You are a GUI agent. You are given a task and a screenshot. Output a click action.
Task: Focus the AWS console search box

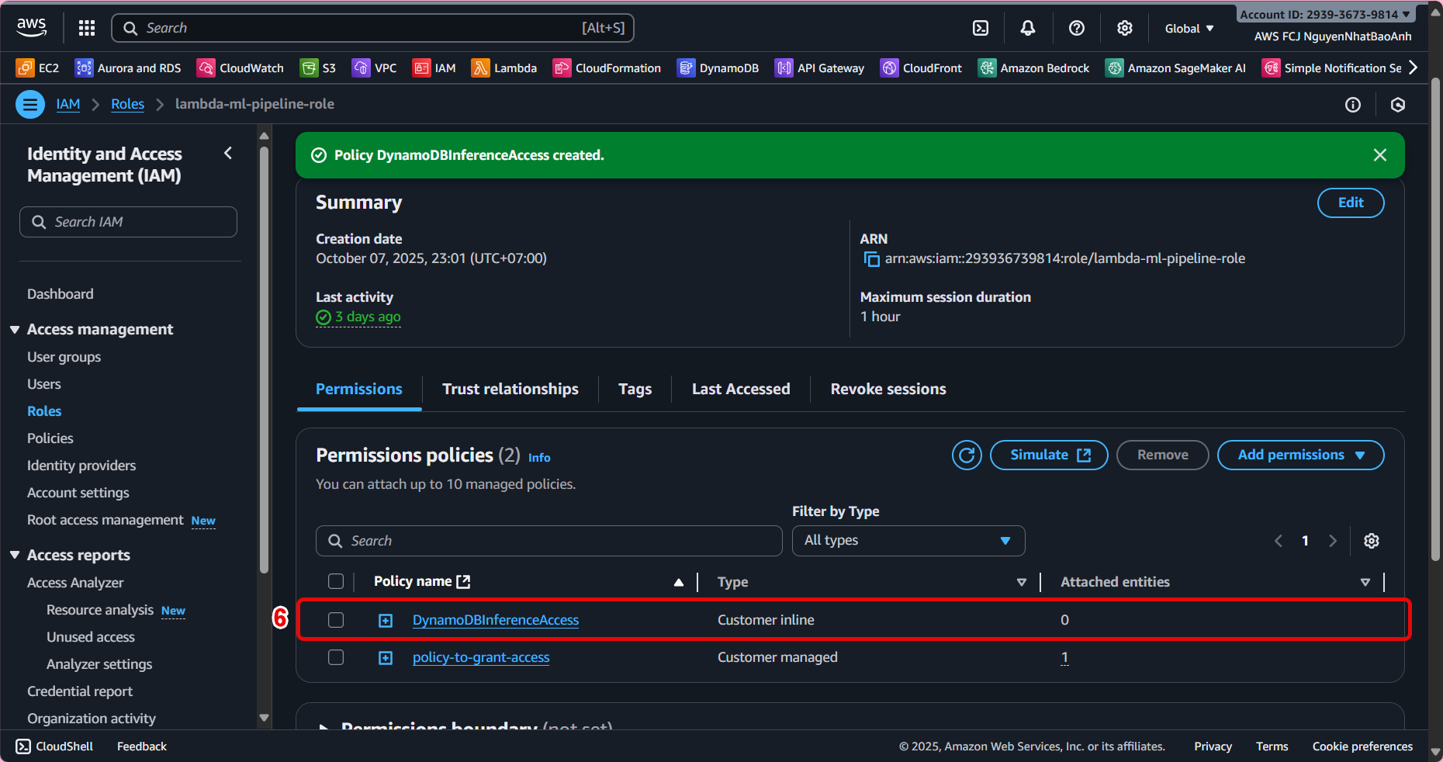point(373,28)
